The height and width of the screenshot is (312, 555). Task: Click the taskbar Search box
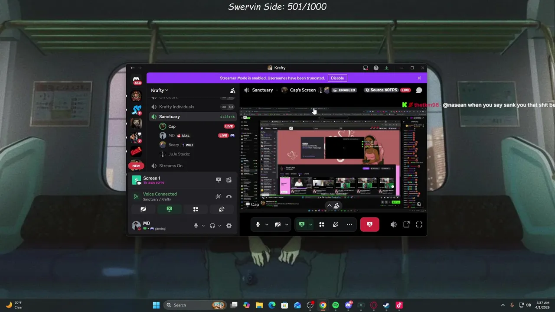[195, 305]
